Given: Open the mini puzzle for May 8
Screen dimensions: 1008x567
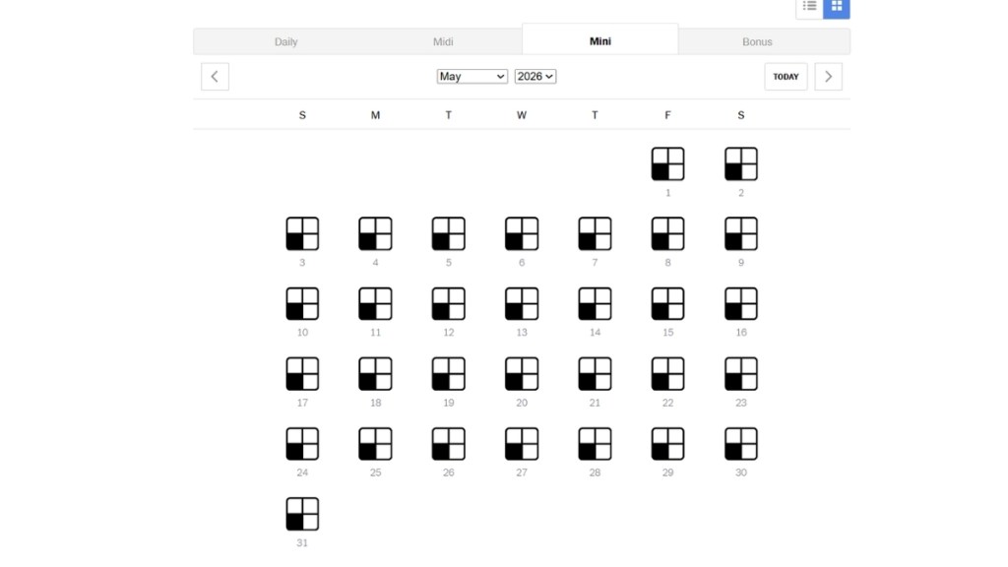Looking at the screenshot, I should [x=667, y=234].
